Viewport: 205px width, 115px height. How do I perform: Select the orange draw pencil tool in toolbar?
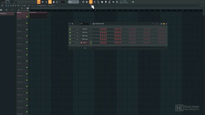click(50, 2)
